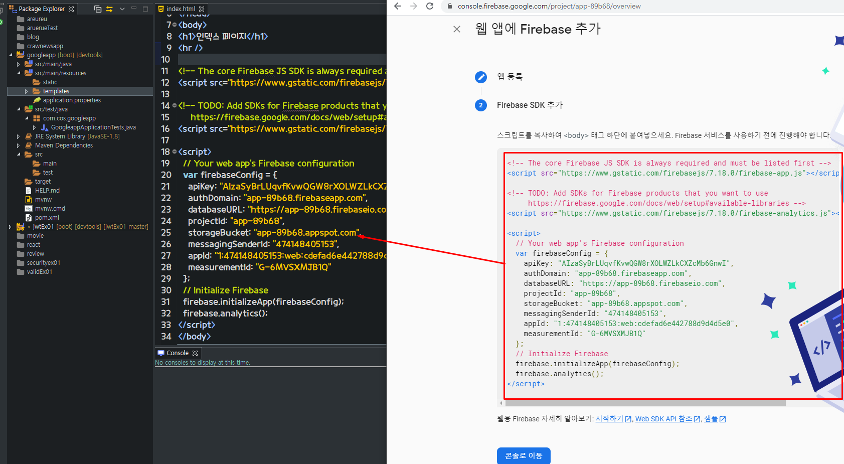
Task: Select the movie project folder
Action: [x=35, y=236]
